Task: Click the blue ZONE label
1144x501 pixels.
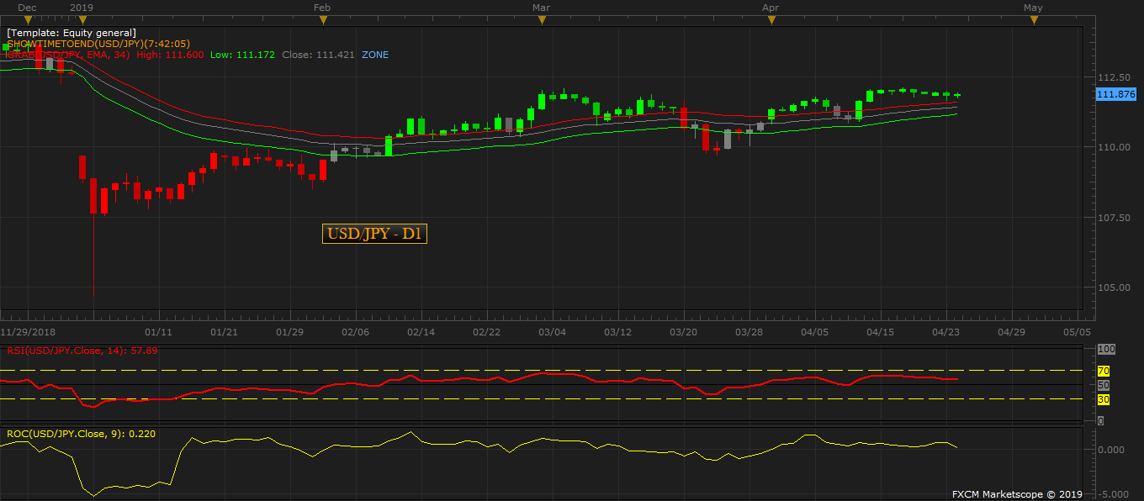Action: point(375,55)
